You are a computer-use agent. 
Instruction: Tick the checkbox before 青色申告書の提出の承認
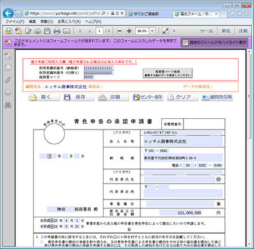[x=41, y=241]
